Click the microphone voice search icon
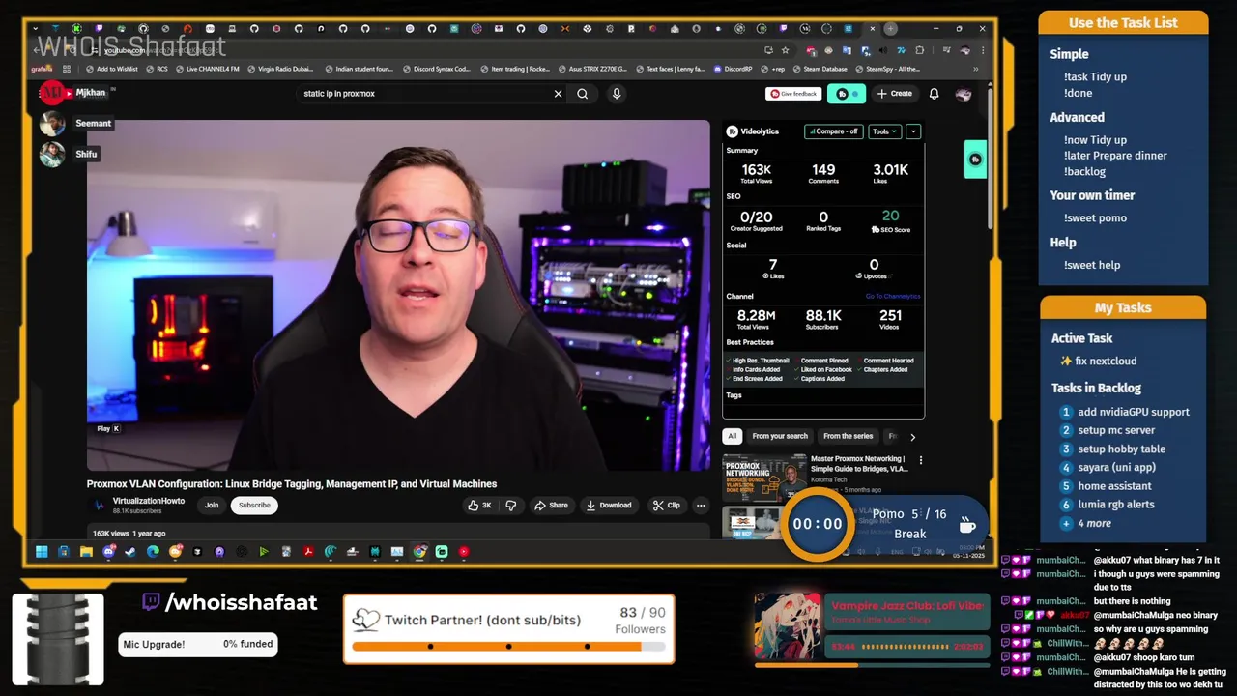Image resolution: width=1237 pixels, height=696 pixels. pos(617,94)
